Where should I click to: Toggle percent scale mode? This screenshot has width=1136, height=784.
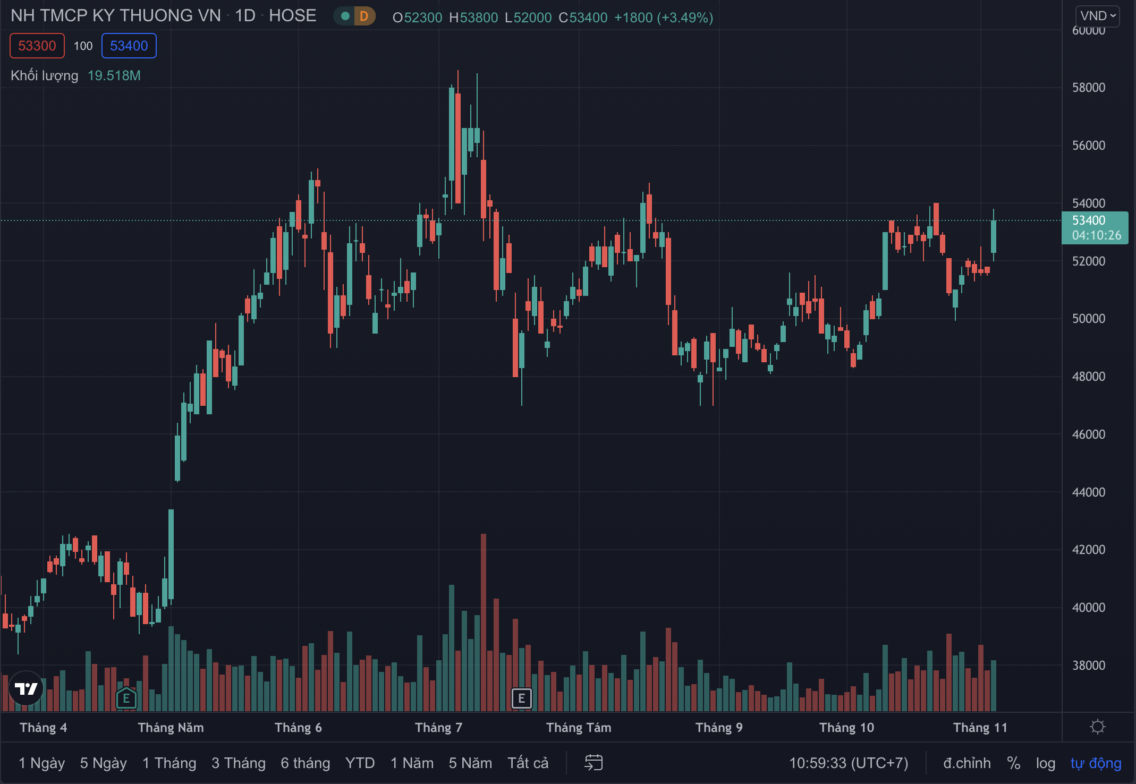click(x=1014, y=763)
